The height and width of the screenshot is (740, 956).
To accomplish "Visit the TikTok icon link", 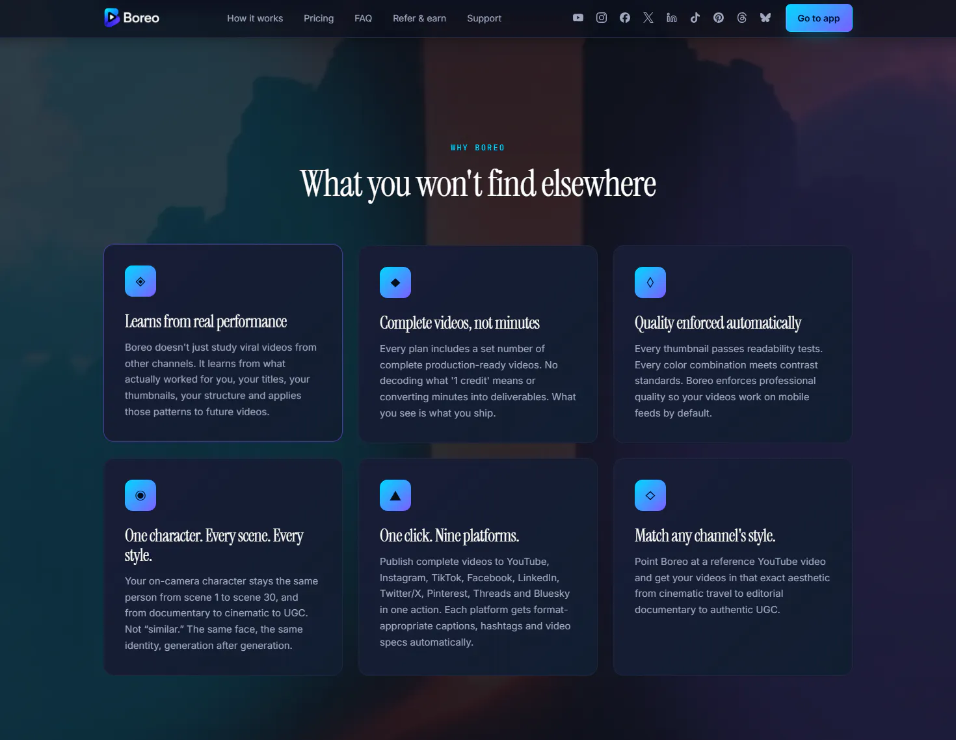I will coord(695,18).
